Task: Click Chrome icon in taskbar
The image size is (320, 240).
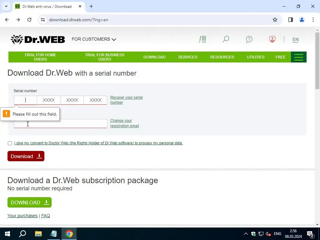Action: [x=69, y=234]
